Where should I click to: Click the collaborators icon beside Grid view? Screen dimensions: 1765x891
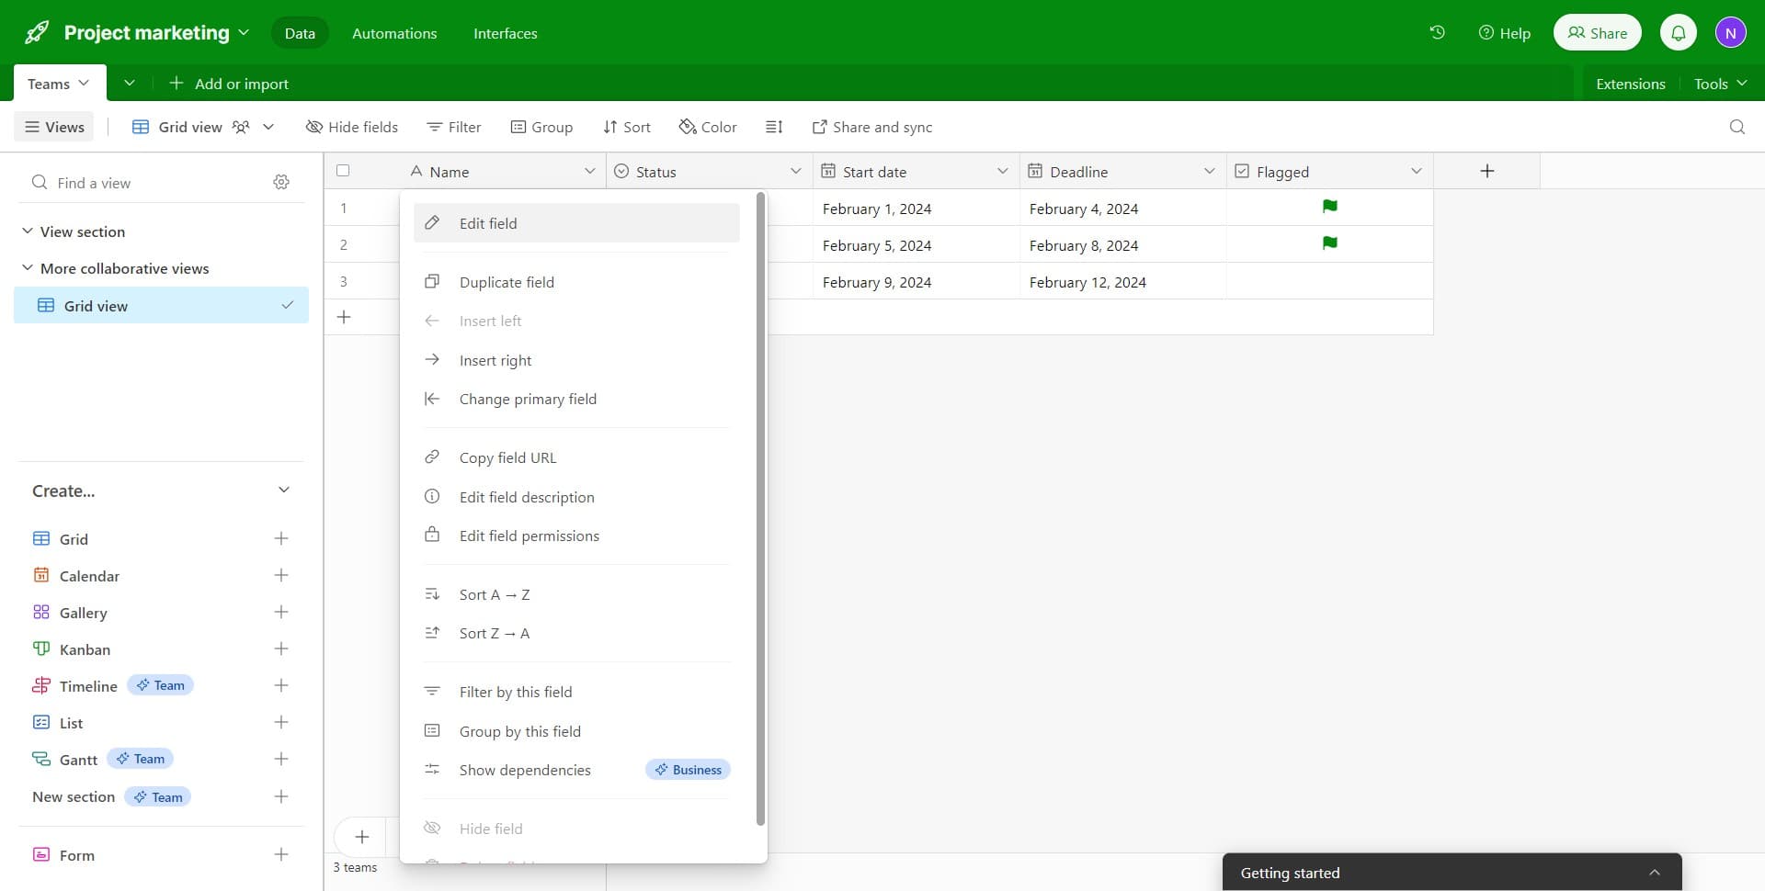(239, 127)
